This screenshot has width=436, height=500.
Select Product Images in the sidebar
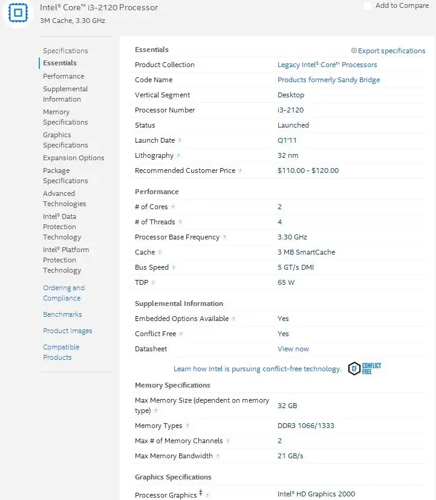67,331
